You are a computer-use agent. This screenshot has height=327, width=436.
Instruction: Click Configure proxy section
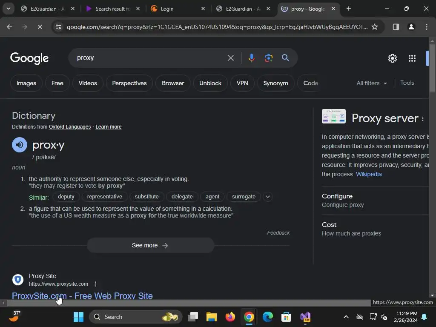click(x=375, y=201)
